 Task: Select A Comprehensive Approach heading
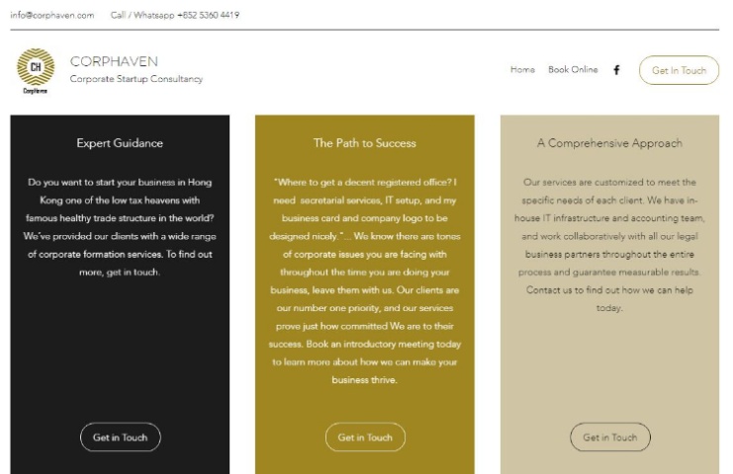click(609, 143)
